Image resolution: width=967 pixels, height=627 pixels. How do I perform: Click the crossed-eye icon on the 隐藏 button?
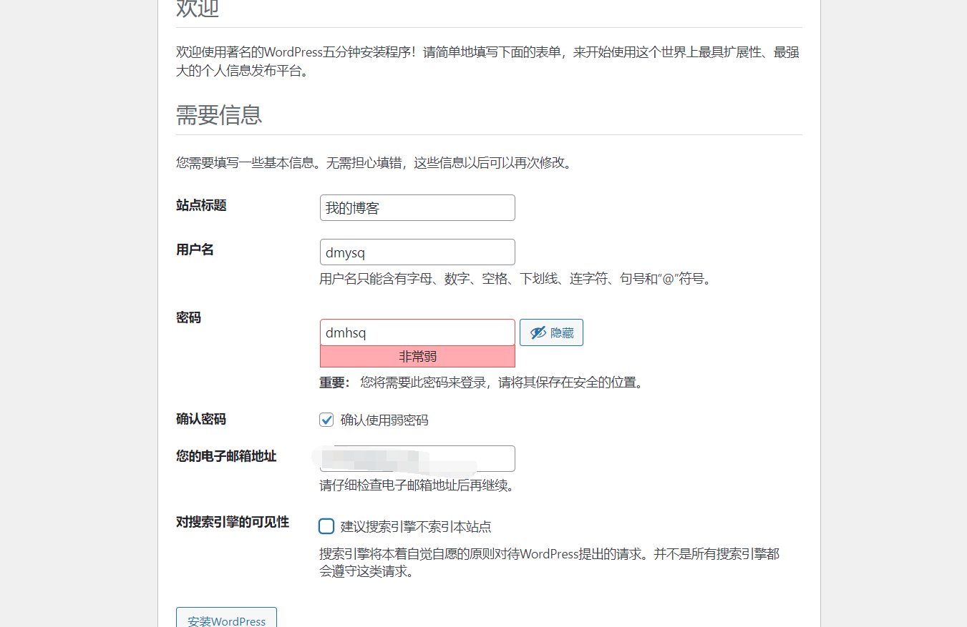point(537,332)
